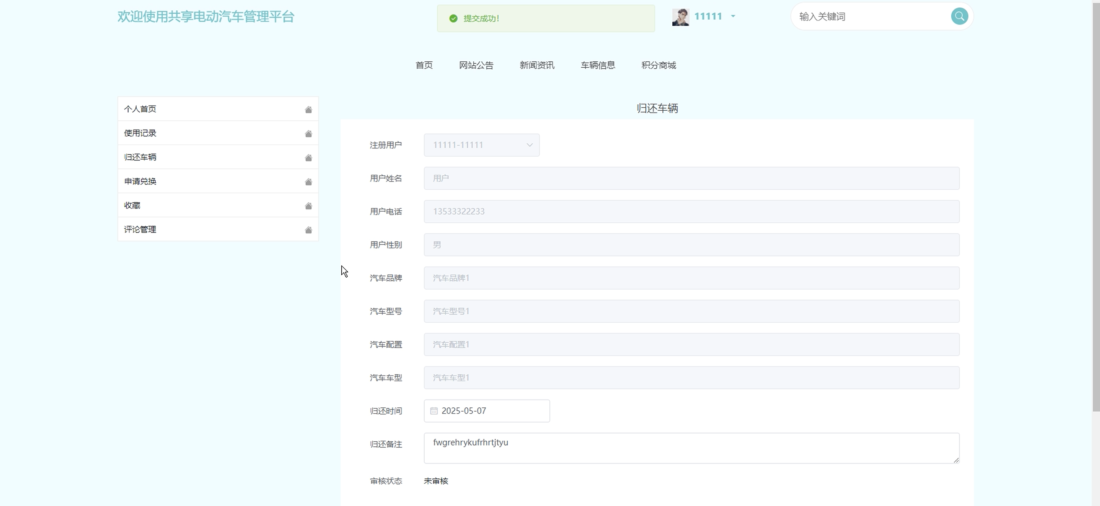Viewport: 1100px width, 506px height.
Task: Click the user avatar thumbnail
Action: (x=680, y=17)
